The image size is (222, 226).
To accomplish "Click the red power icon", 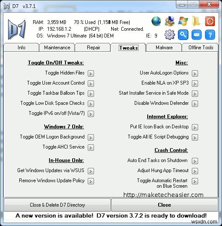I will tap(210, 21).
